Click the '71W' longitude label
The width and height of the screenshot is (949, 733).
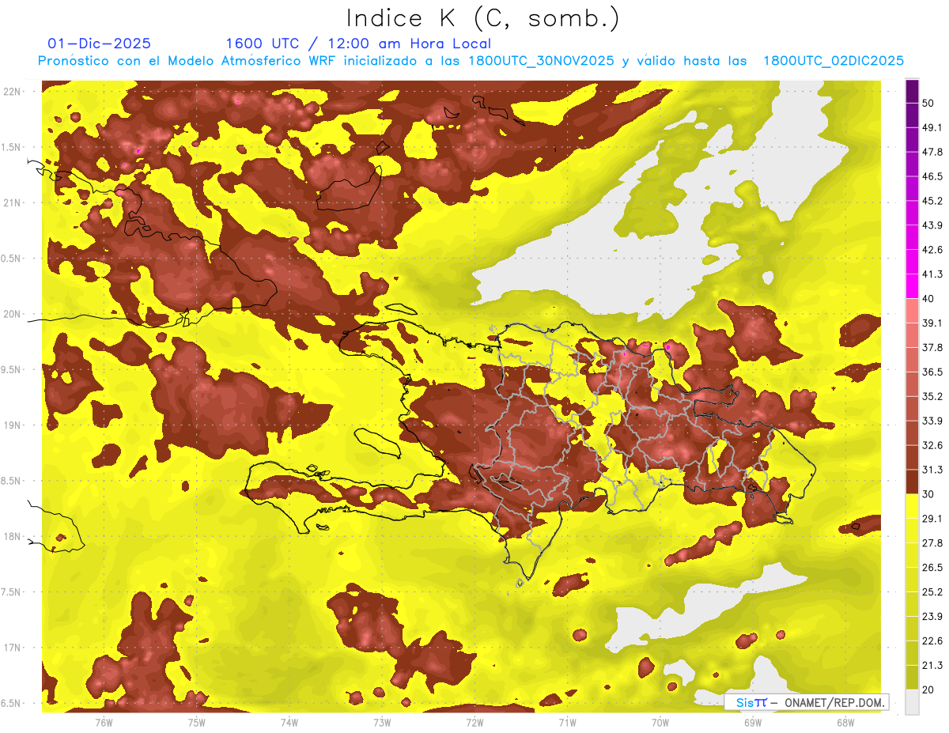tap(567, 722)
